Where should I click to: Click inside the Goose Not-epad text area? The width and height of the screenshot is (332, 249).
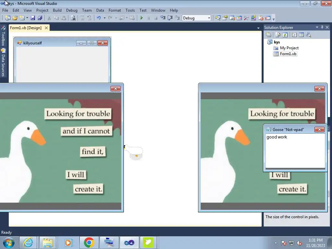295,151
